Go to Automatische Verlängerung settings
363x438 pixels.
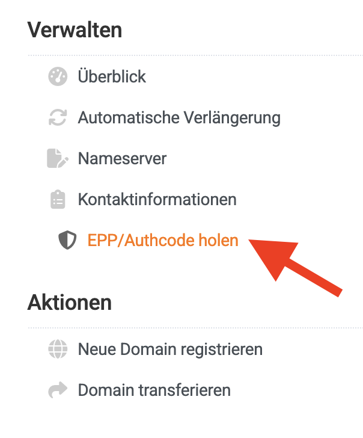[x=179, y=118]
